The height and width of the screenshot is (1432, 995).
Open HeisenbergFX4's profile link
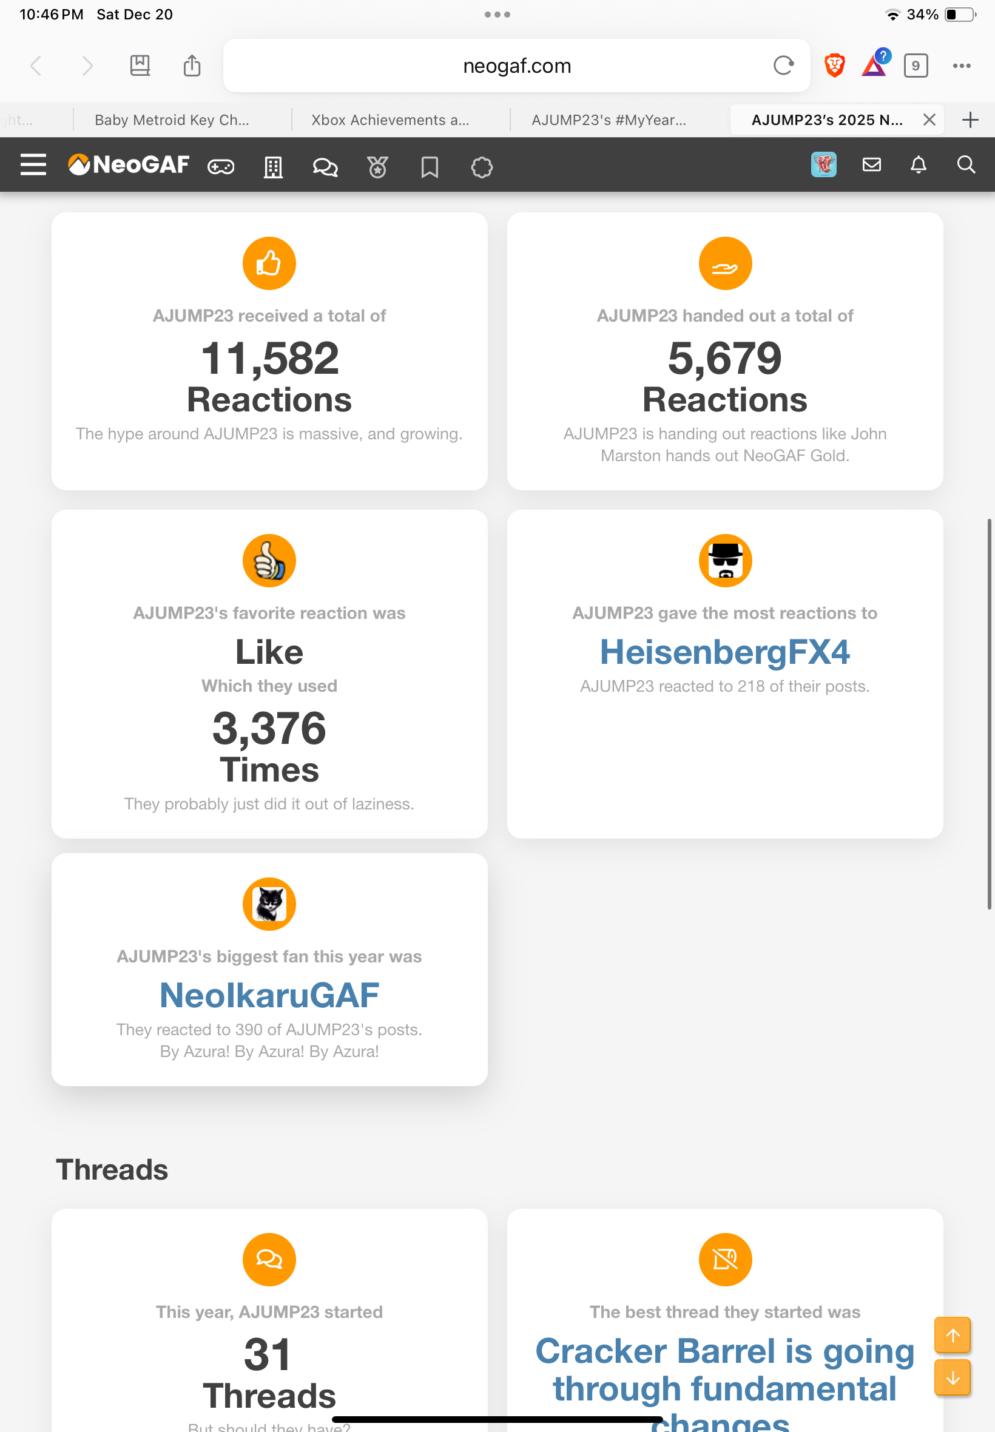click(x=724, y=652)
